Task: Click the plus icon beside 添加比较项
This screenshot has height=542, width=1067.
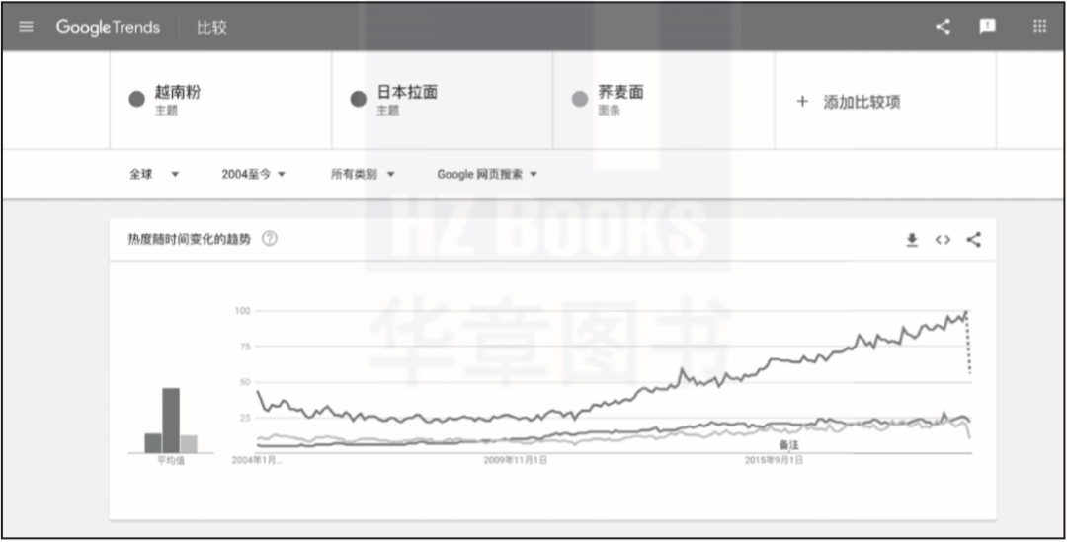Action: click(802, 102)
